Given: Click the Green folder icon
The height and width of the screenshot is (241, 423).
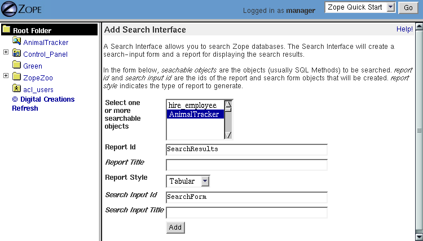Looking at the screenshot, I should [16, 66].
